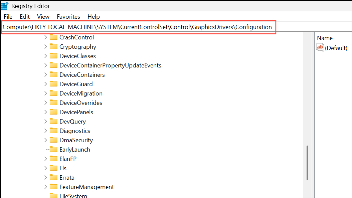Click the DeviceGuard folder icon
The image size is (352, 198).
(x=54, y=84)
